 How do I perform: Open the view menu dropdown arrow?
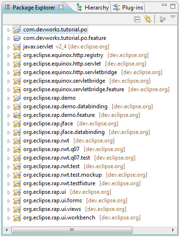pyautogui.click(x=173, y=17)
